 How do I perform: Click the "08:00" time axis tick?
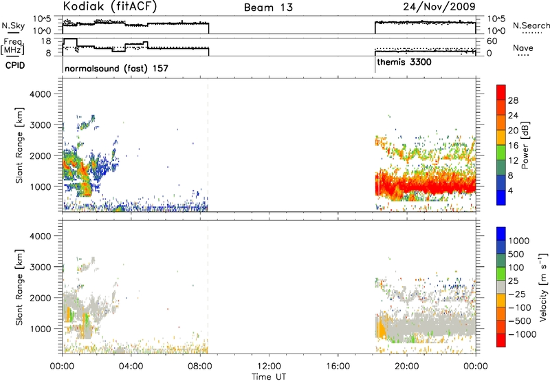[200, 367]
